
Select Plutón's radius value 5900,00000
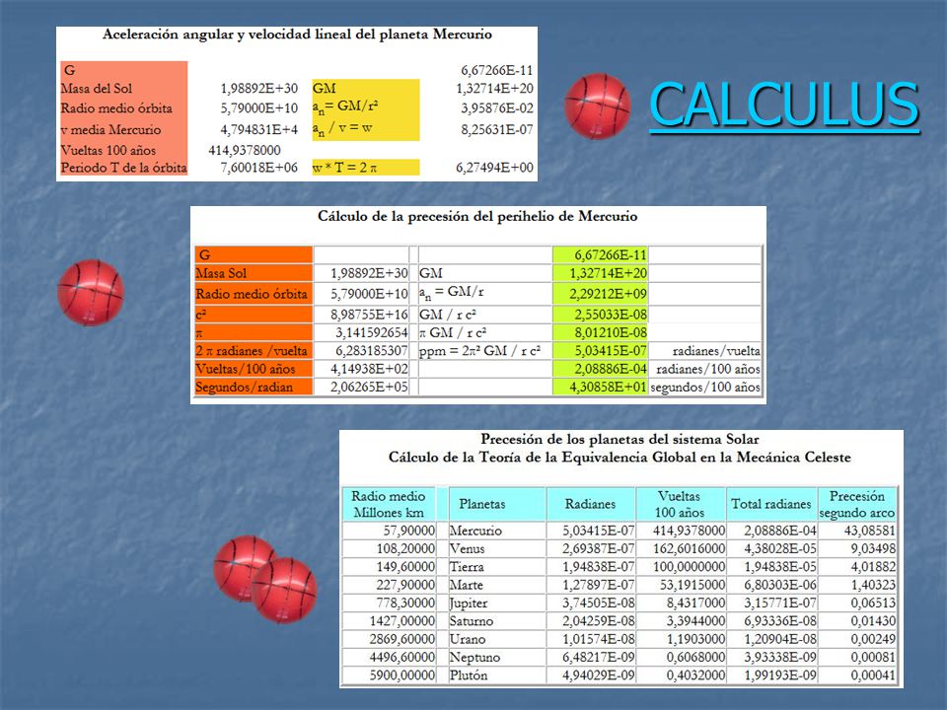point(402,674)
